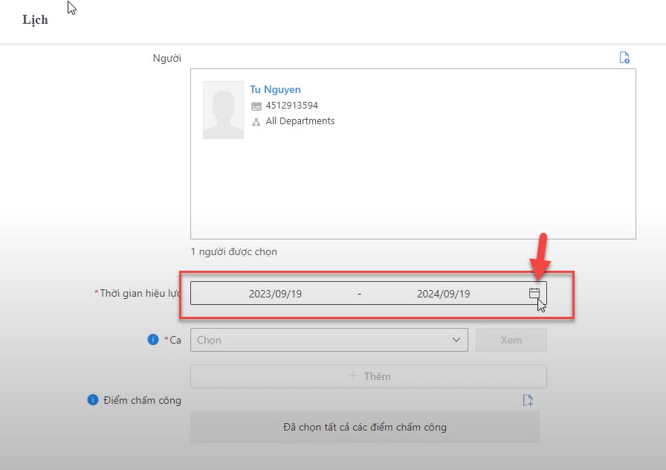Click the department icon beside All Departments
This screenshot has width=666, height=470.
(x=256, y=122)
